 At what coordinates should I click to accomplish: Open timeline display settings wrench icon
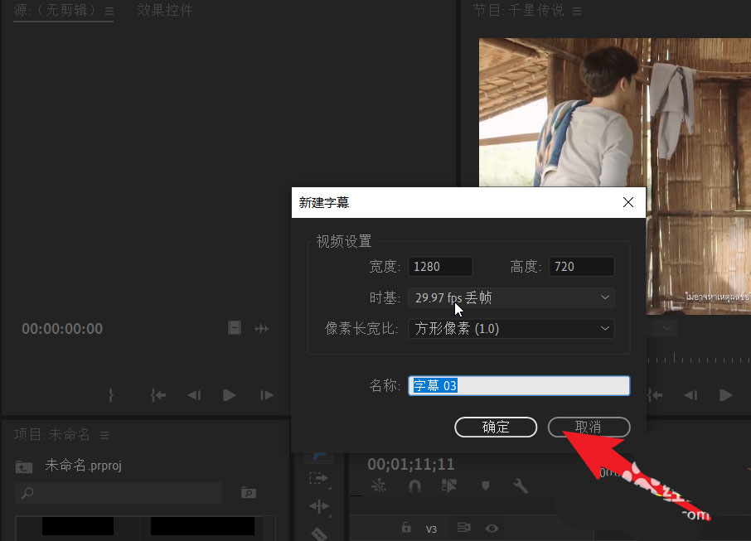521,486
